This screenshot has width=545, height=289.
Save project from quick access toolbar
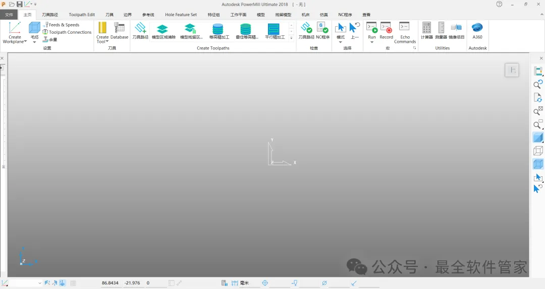[x=20, y=5]
